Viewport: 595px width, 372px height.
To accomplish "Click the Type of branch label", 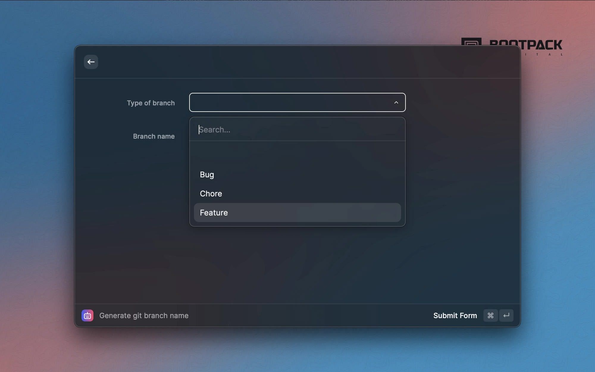I will (151, 103).
